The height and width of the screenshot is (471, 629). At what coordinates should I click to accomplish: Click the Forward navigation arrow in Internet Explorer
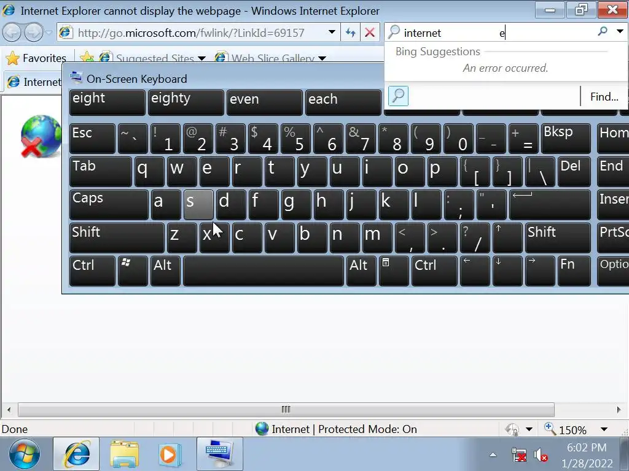[34, 33]
